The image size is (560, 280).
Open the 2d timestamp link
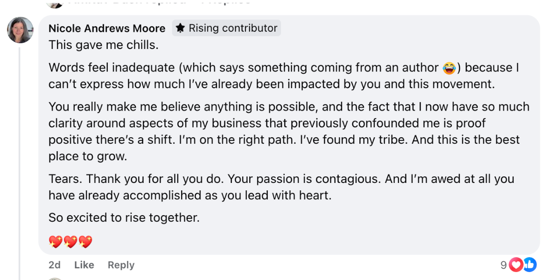pyautogui.click(x=55, y=265)
